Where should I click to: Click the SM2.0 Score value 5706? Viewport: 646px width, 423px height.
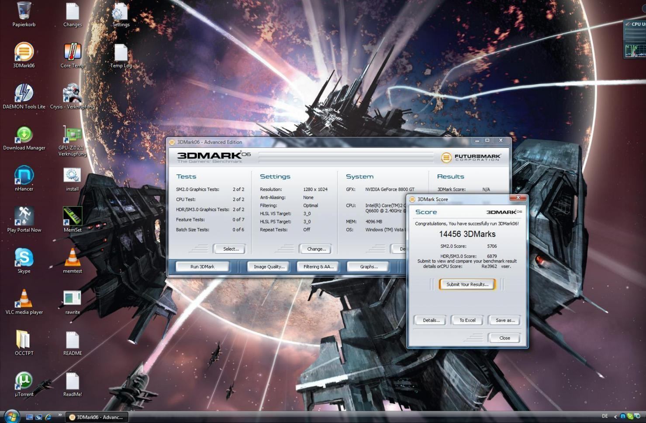click(x=492, y=246)
